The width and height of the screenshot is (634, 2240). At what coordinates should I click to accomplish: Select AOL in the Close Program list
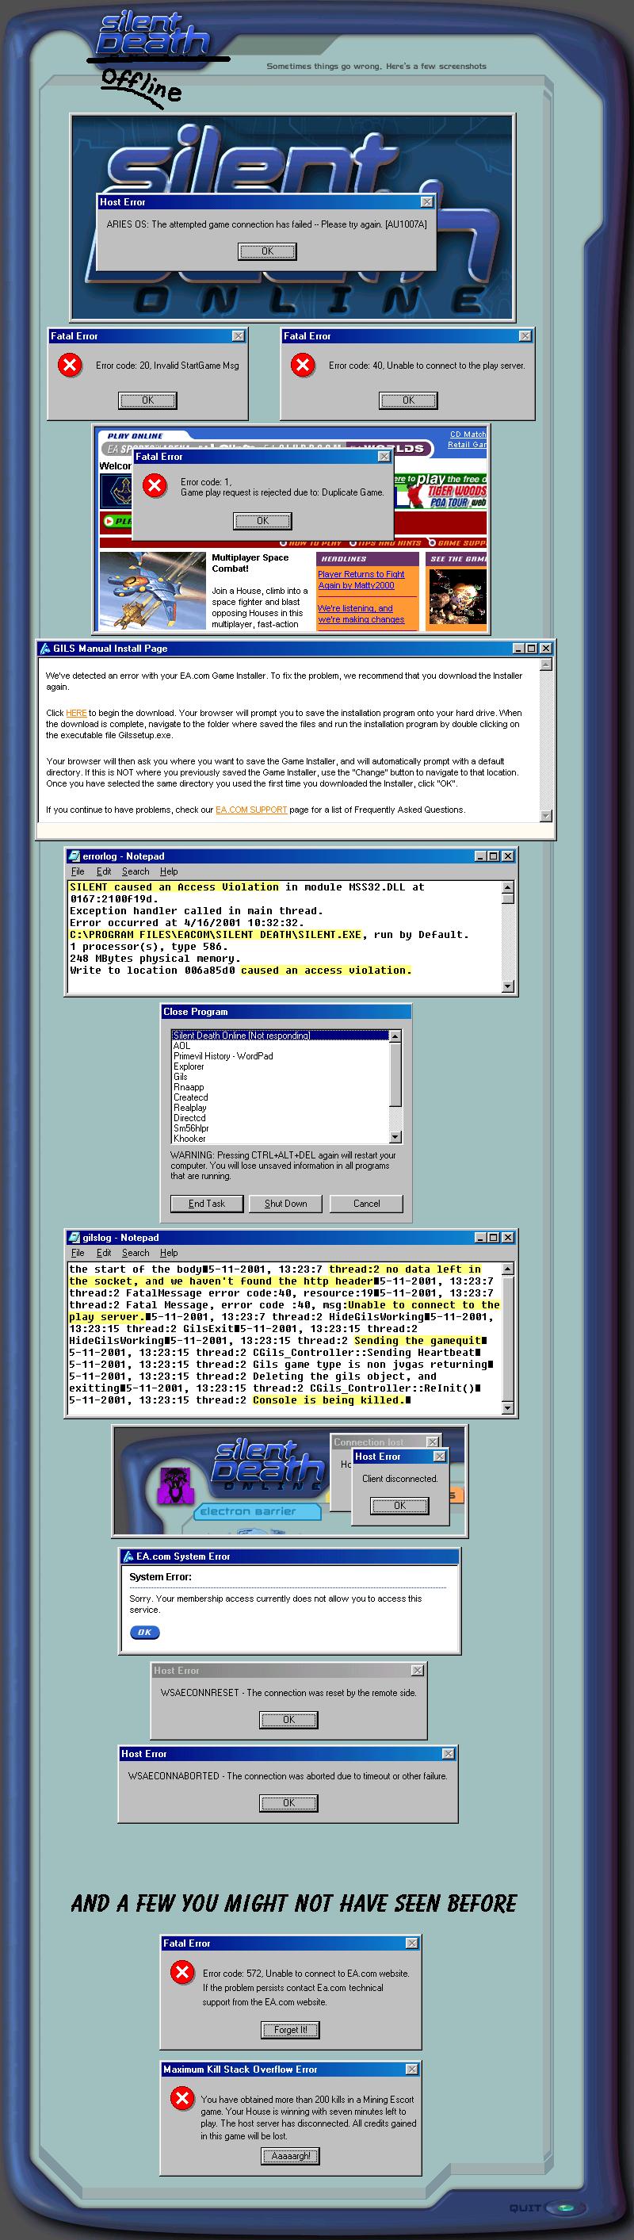pos(280,1046)
